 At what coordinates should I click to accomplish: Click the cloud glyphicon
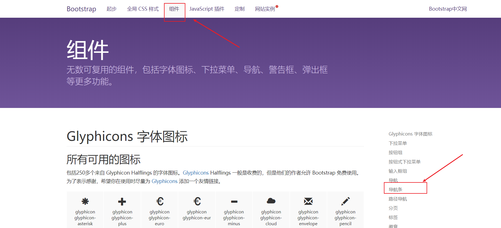[x=271, y=201]
